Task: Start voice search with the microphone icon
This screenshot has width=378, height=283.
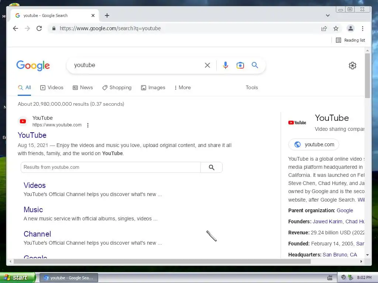Action: (226, 65)
